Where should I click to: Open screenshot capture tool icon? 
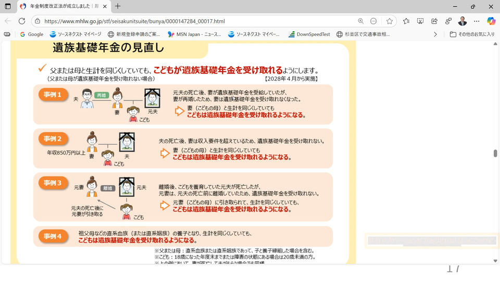420,21
